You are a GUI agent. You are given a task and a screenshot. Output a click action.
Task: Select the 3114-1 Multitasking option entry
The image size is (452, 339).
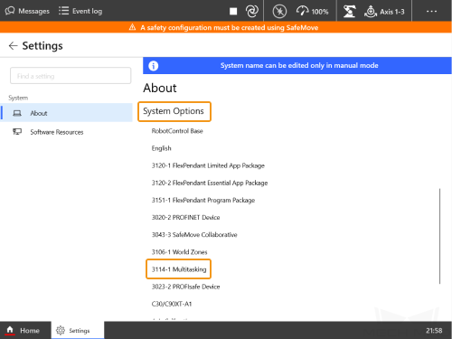pyautogui.click(x=179, y=269)
